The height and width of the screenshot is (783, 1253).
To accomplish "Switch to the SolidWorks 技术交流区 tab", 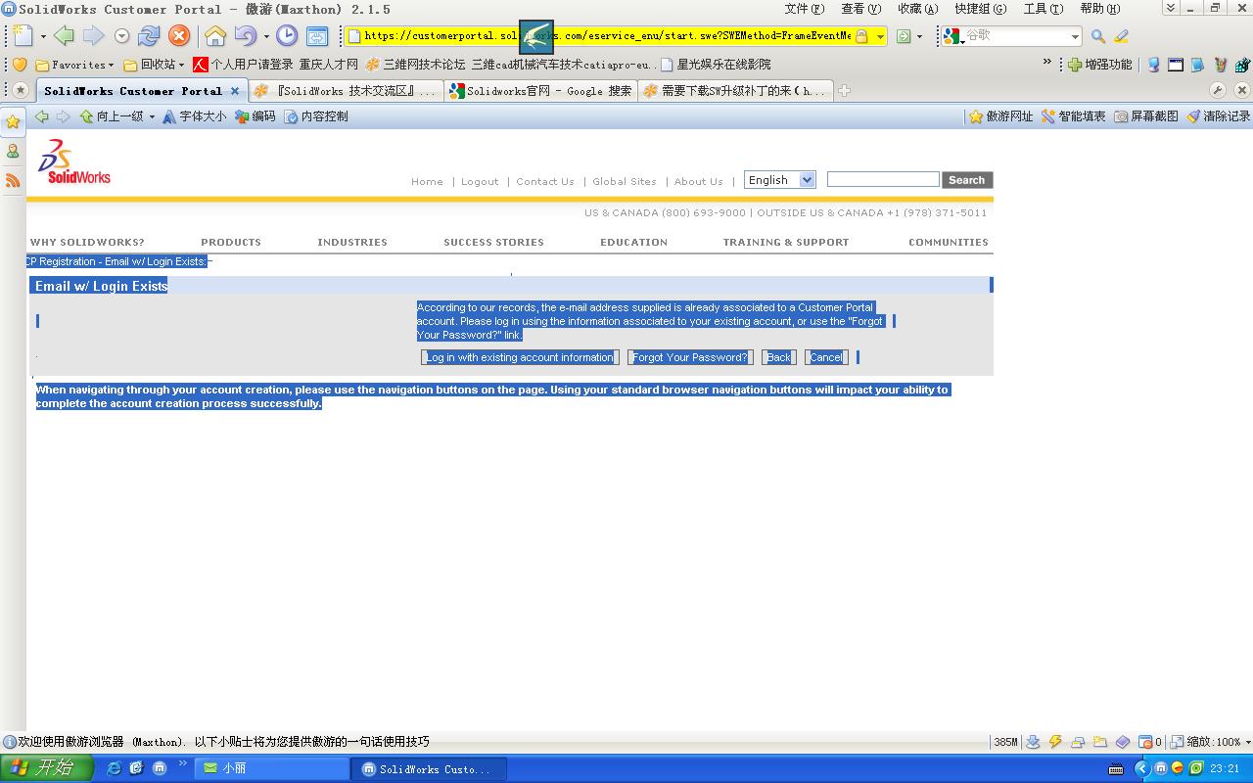I will pyautogui.click(x=345, y=91).
